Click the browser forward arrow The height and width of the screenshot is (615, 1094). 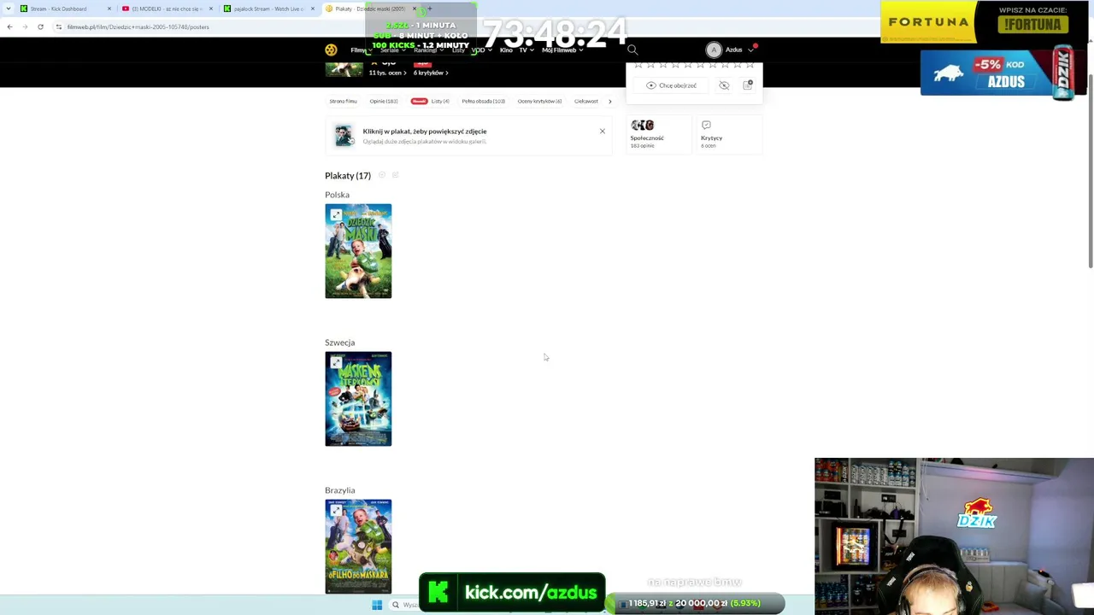point(25,26)
